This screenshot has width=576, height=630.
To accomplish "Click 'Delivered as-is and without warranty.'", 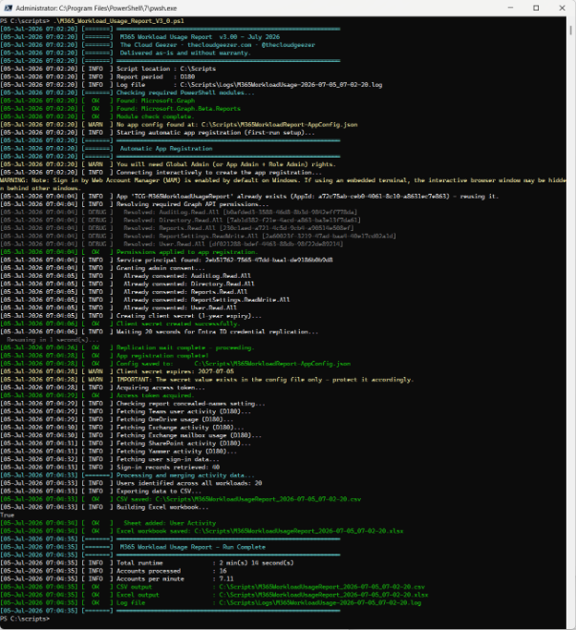I will [x=185, y=53].
